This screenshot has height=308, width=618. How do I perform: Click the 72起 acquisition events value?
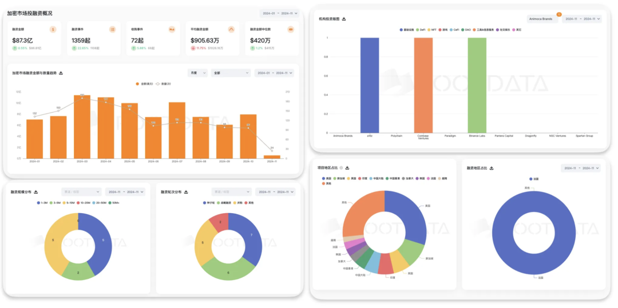point(137,40)
